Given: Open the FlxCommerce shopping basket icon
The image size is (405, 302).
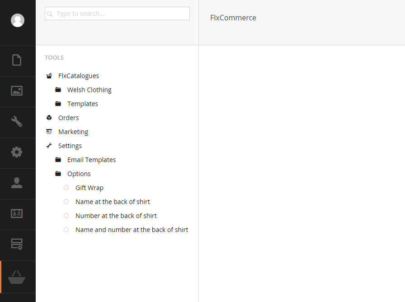Looking at the screenshot, I should point(17,277).
